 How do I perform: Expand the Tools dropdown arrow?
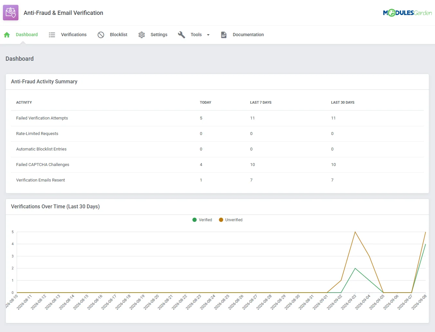pyautogui.click(x=208, y=35)
